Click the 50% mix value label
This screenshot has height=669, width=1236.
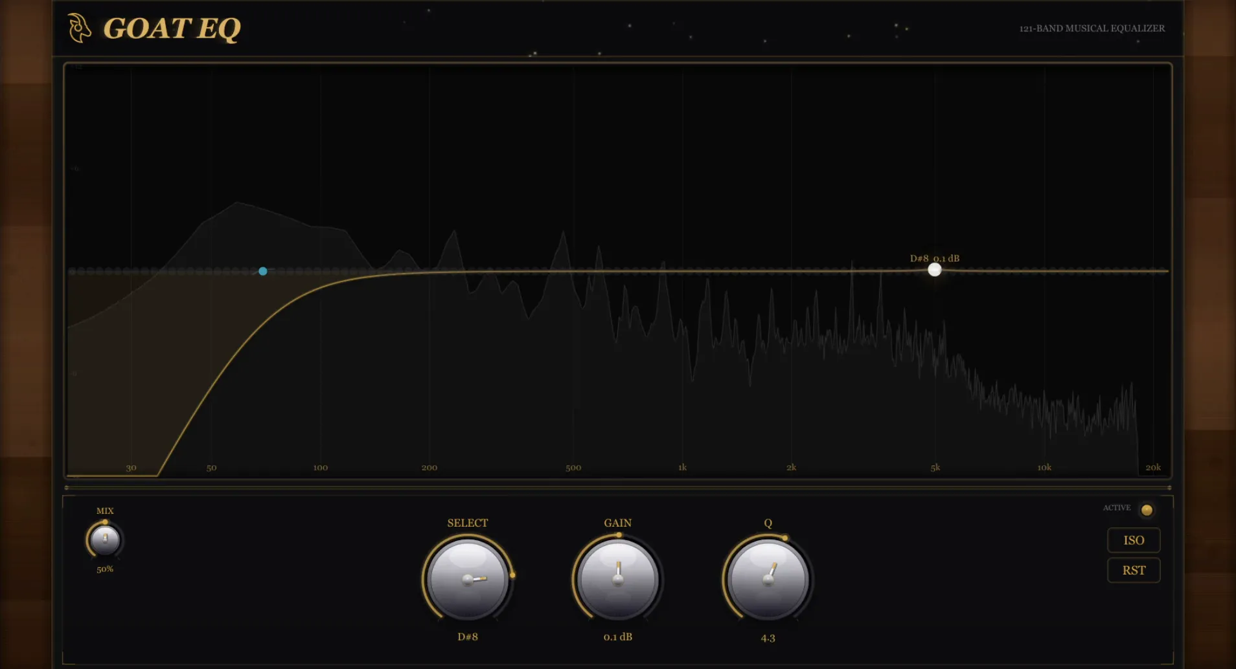(x=104, y=570)
